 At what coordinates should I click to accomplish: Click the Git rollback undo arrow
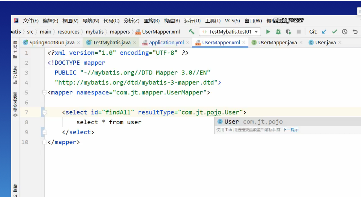355,32
